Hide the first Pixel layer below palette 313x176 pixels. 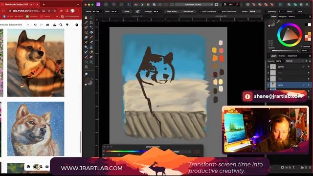pyautogui.click(x=309, y=73)
